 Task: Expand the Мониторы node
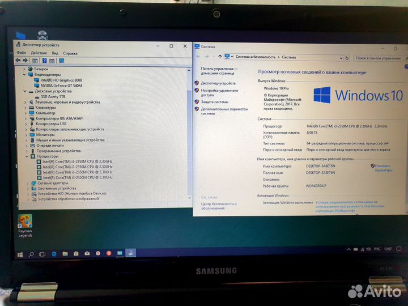tap(26, 135)
